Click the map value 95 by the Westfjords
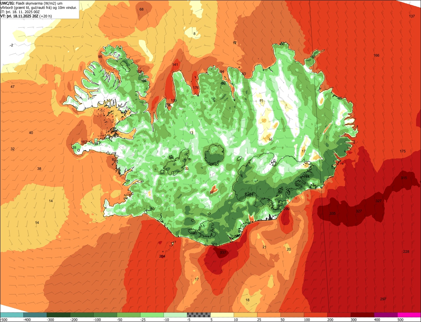The height and width of the screenshot is (322, 421). 100,57
